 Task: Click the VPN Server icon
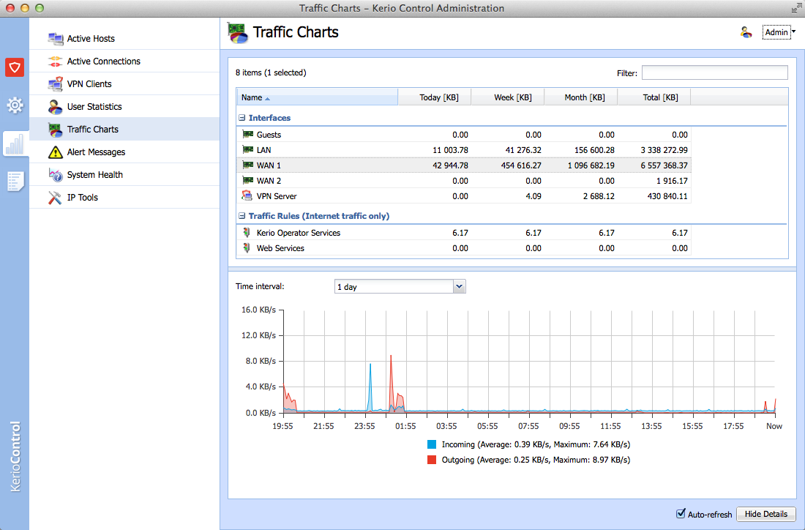pyautogui.click(x=247, y=195)
